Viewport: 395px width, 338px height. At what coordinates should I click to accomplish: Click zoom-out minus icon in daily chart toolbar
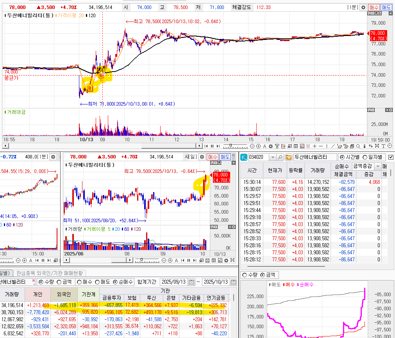[164, 260]
